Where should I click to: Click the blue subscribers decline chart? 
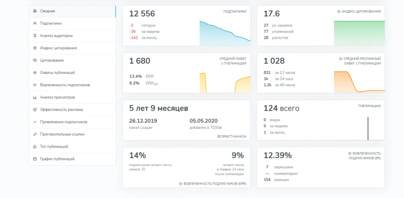(x=225, y=33)
